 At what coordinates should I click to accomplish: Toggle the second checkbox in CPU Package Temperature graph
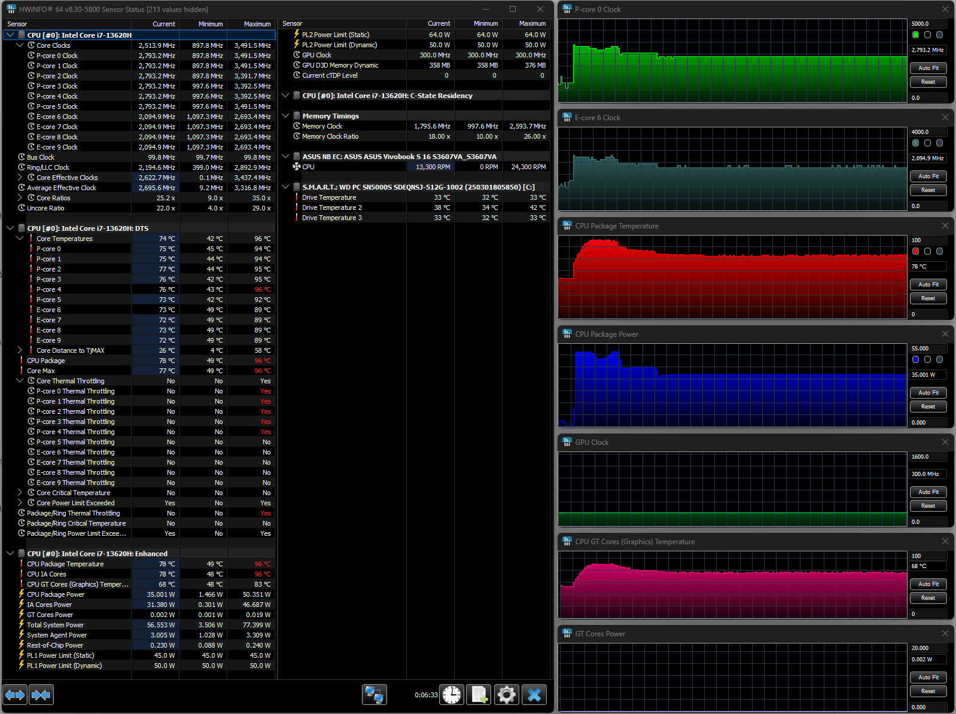(927, 251)
